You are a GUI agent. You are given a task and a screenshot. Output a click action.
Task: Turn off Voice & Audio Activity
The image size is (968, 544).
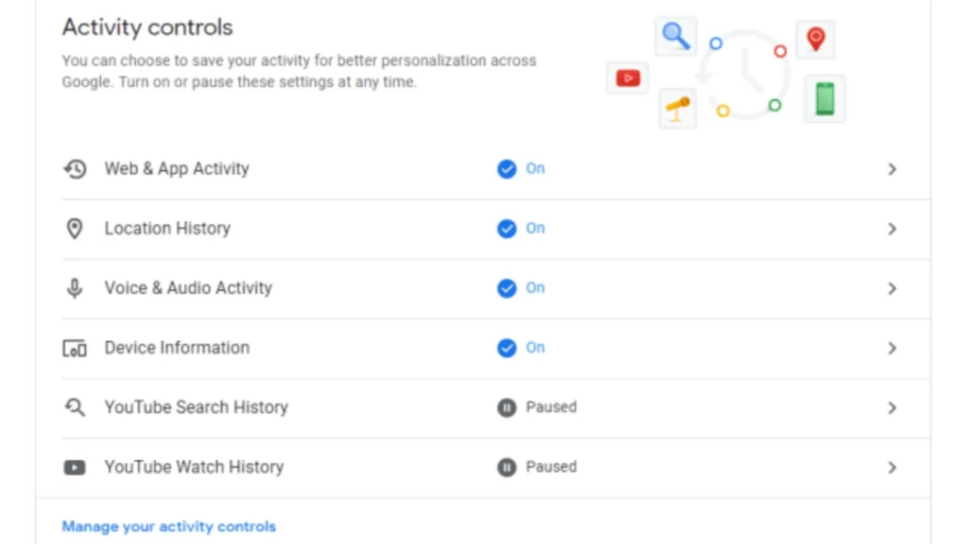[x=508, y=288]
